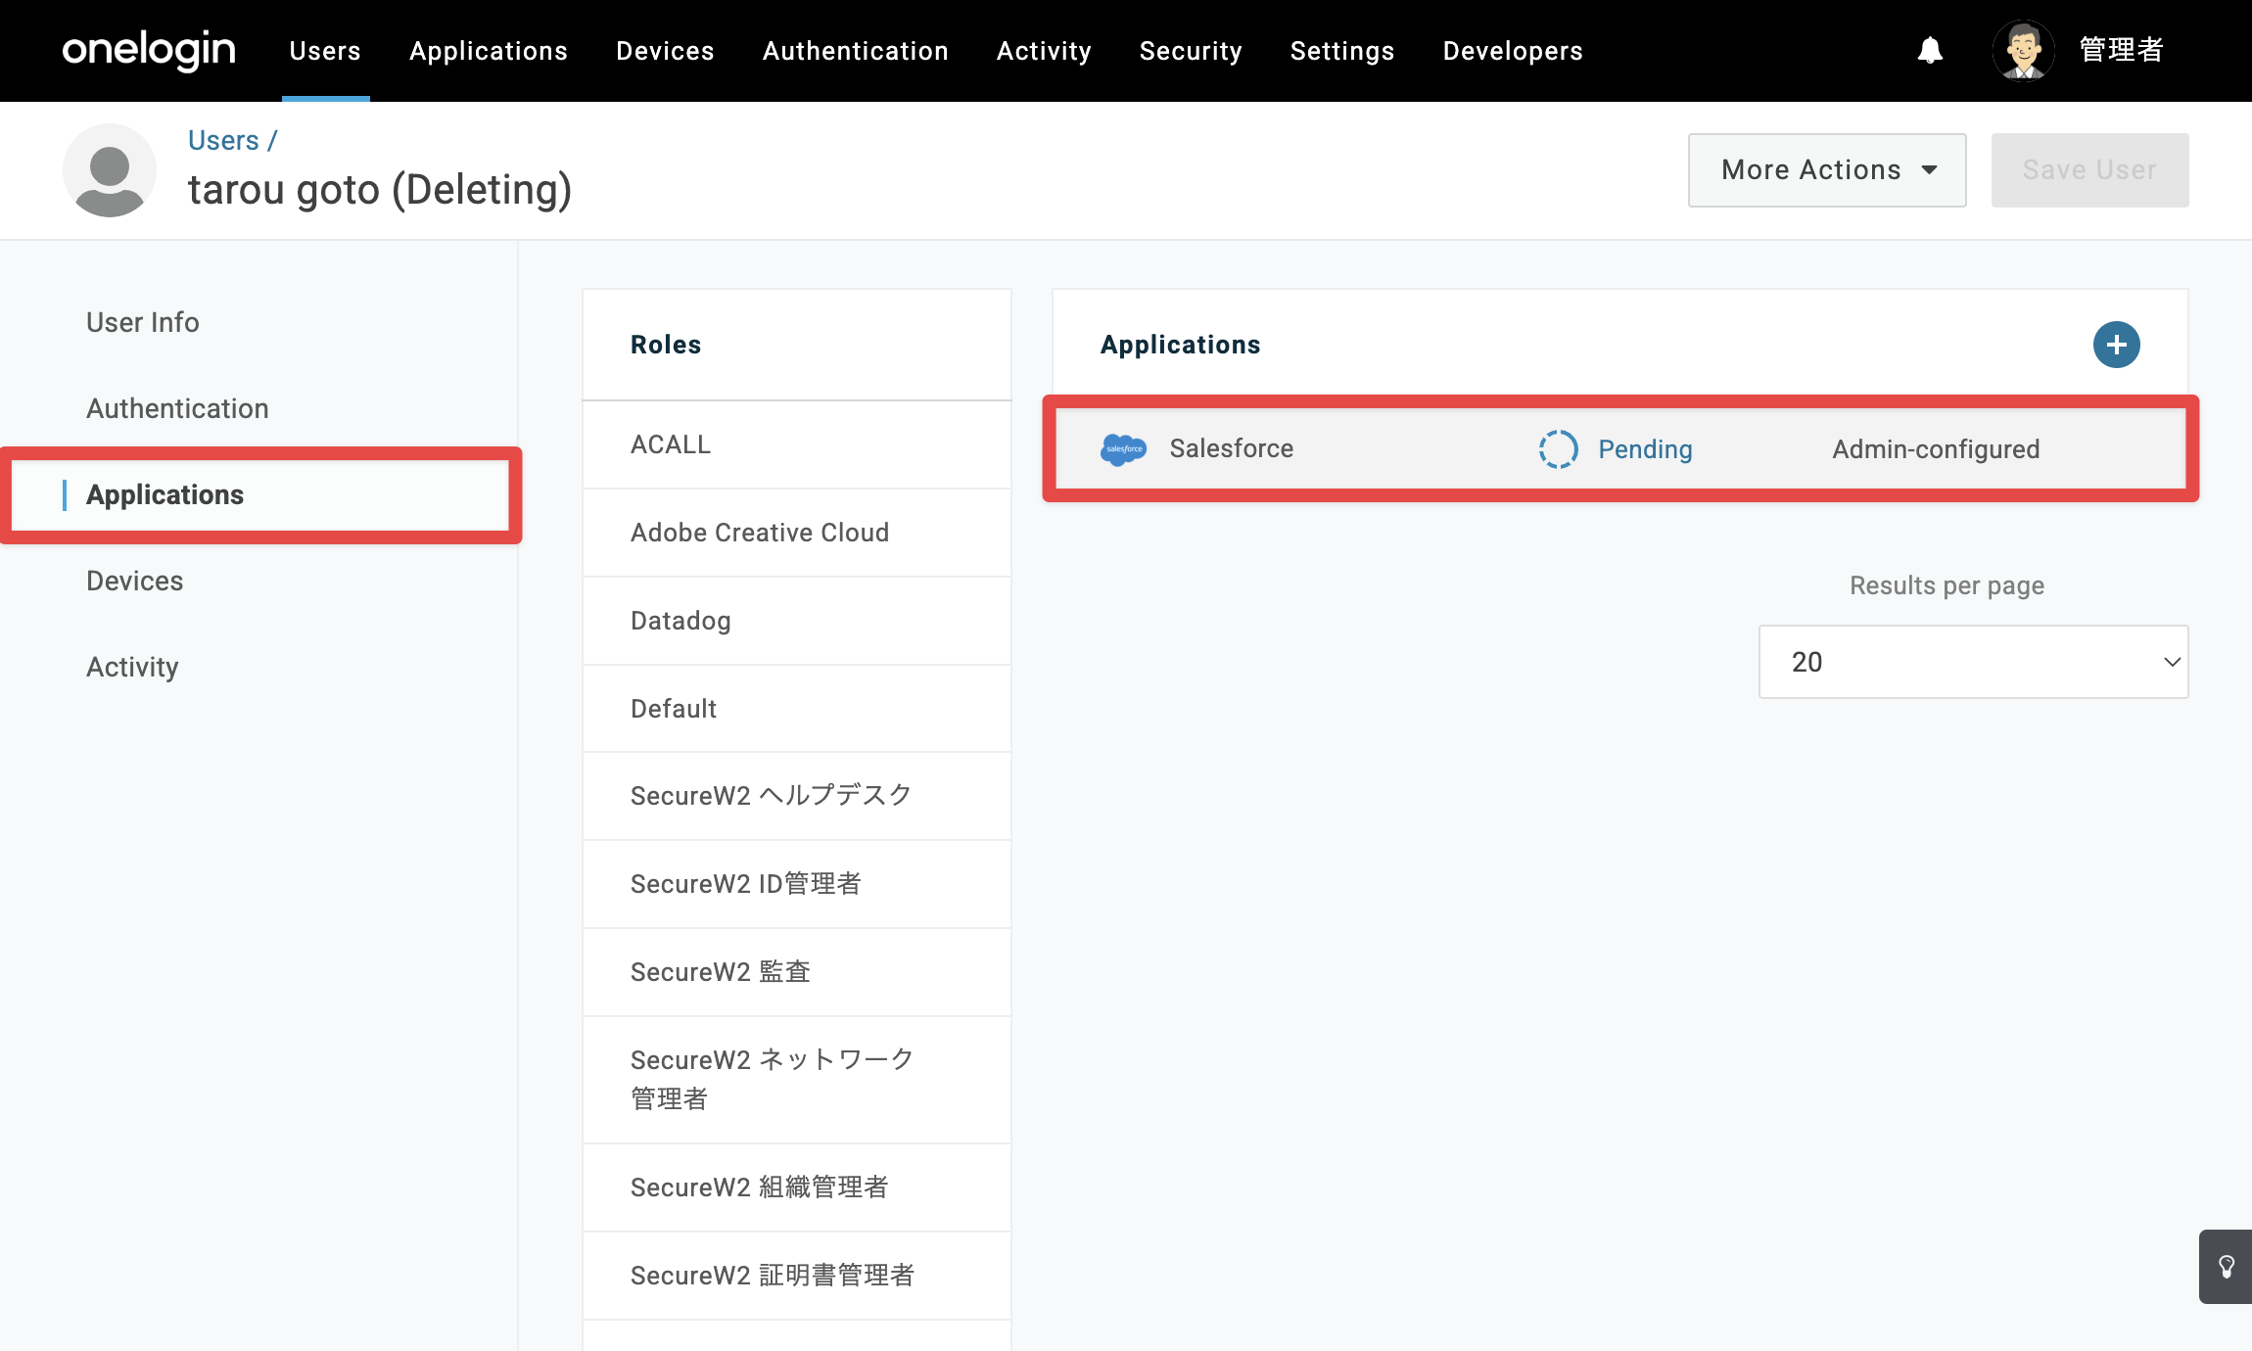Open the Settings top menu
Viewport: 2252px width, 1351px height.
pos(1342,51)
